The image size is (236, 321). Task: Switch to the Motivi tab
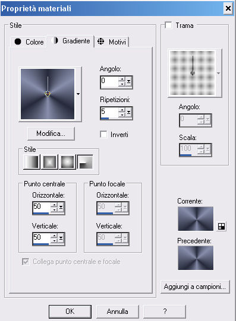click(x=112, y=42)
